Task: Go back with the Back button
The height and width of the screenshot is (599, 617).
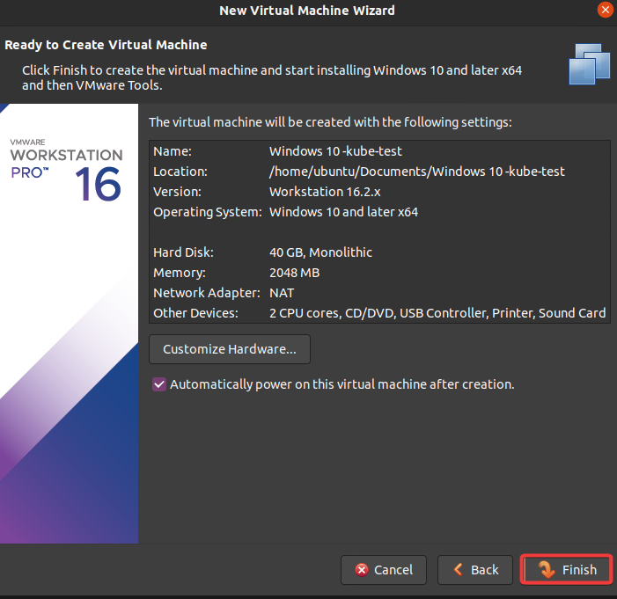Action: tap(475, 569)
